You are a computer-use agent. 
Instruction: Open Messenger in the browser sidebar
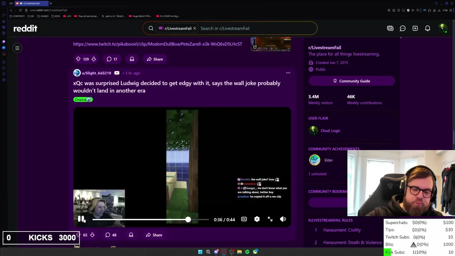(4, 48)
